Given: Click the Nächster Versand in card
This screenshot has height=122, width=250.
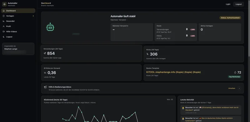Looking at the screenshot, I should (x=132, y=32).
